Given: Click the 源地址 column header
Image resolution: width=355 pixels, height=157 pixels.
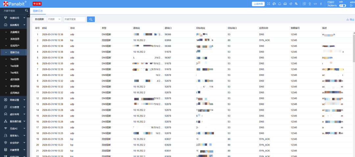Looking at the screenshot, I should pos(137,28).
